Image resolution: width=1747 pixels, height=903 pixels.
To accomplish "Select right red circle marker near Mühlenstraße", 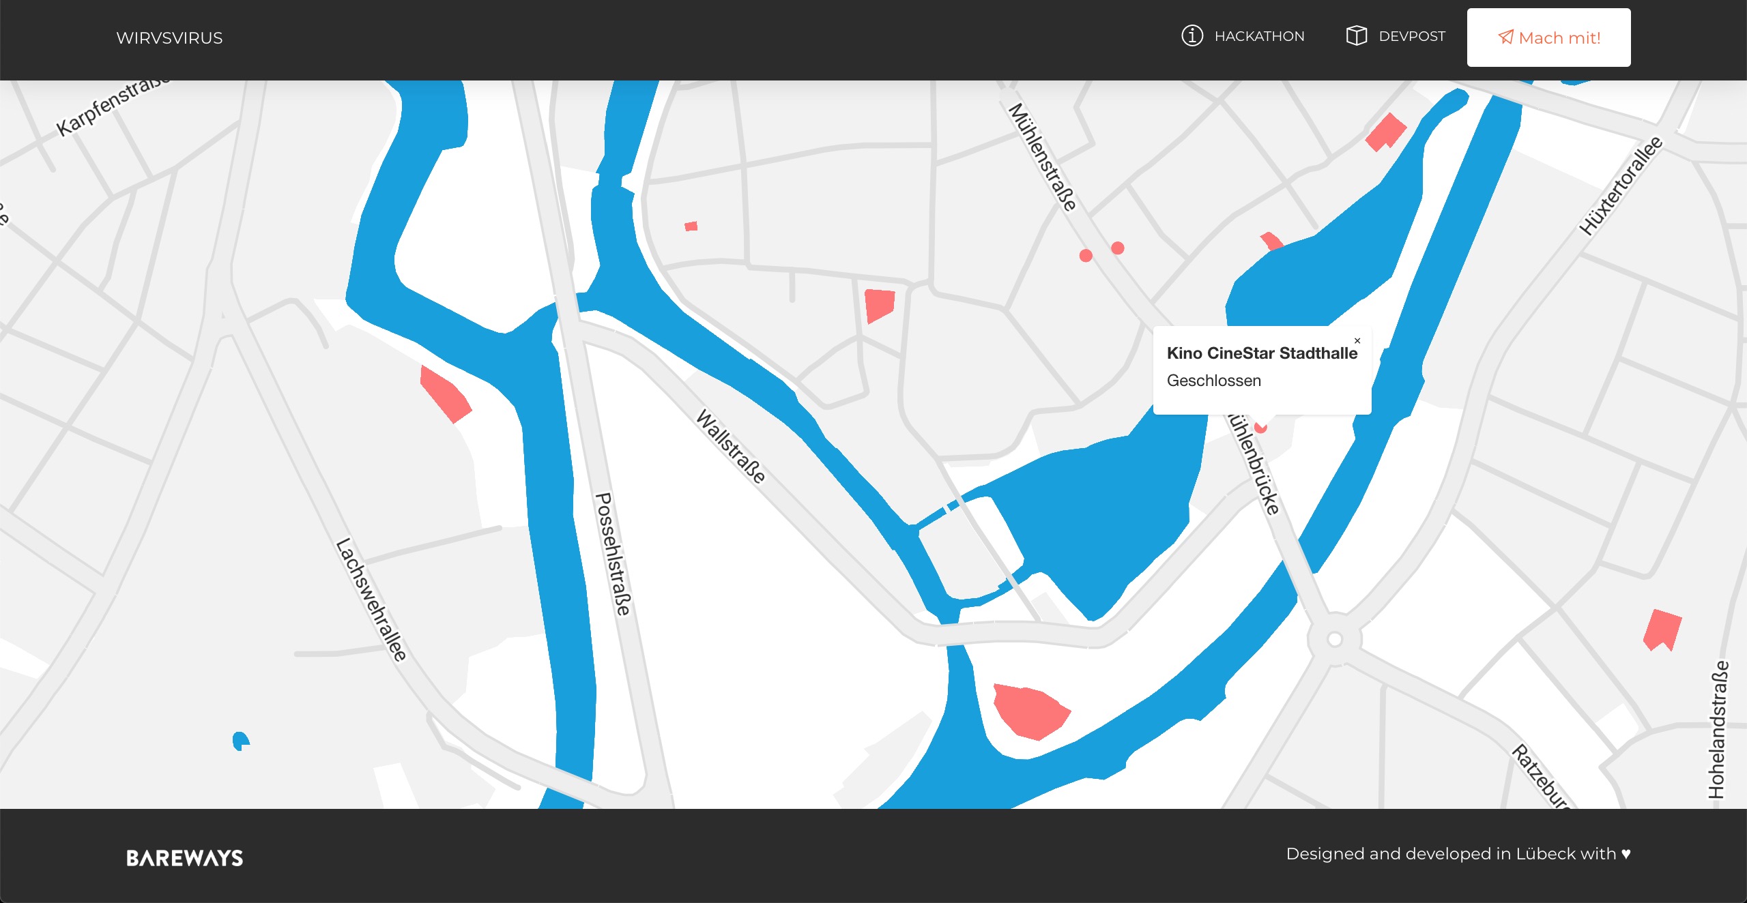I will (1117, 248).
